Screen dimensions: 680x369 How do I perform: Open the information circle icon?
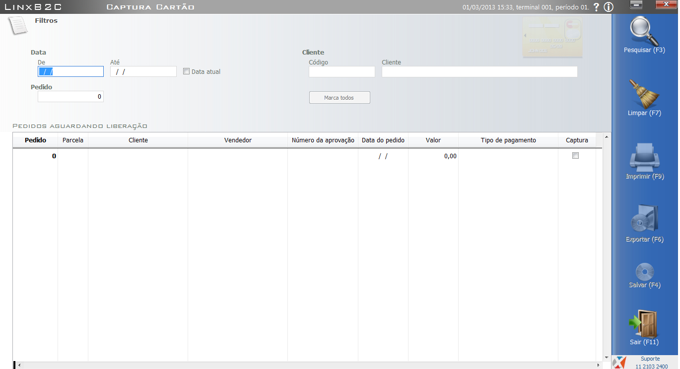click(x=609, y=7)
